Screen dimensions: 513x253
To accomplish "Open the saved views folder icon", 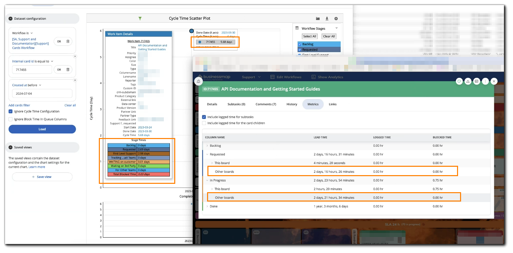I will click(x=318, y=19).
